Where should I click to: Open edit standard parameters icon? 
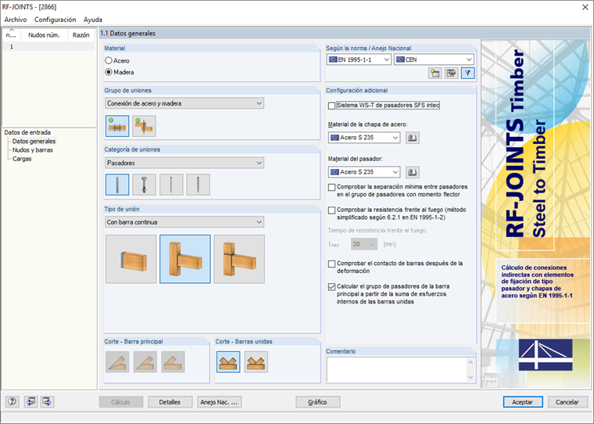[x=451, y=74]
